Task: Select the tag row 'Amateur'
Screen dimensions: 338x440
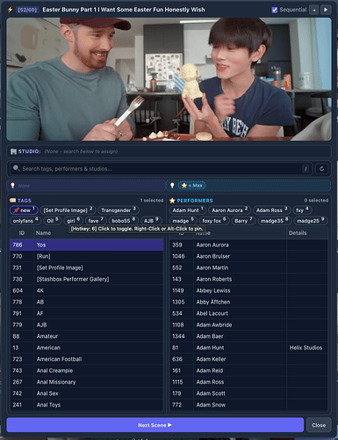Action: click(87, 336)
